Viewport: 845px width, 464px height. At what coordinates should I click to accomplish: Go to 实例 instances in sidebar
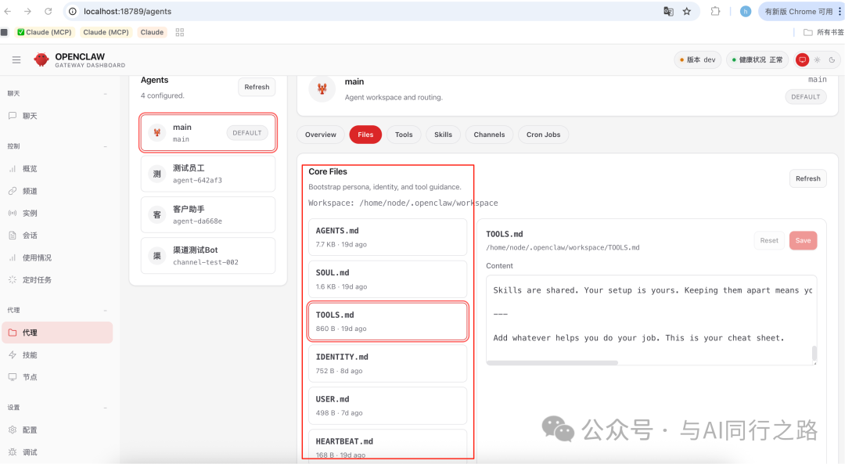30,213
